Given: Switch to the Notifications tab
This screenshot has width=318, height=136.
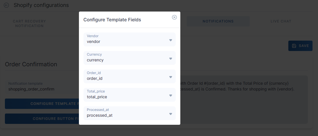Looking at the screenshot, I should [218, 21].
